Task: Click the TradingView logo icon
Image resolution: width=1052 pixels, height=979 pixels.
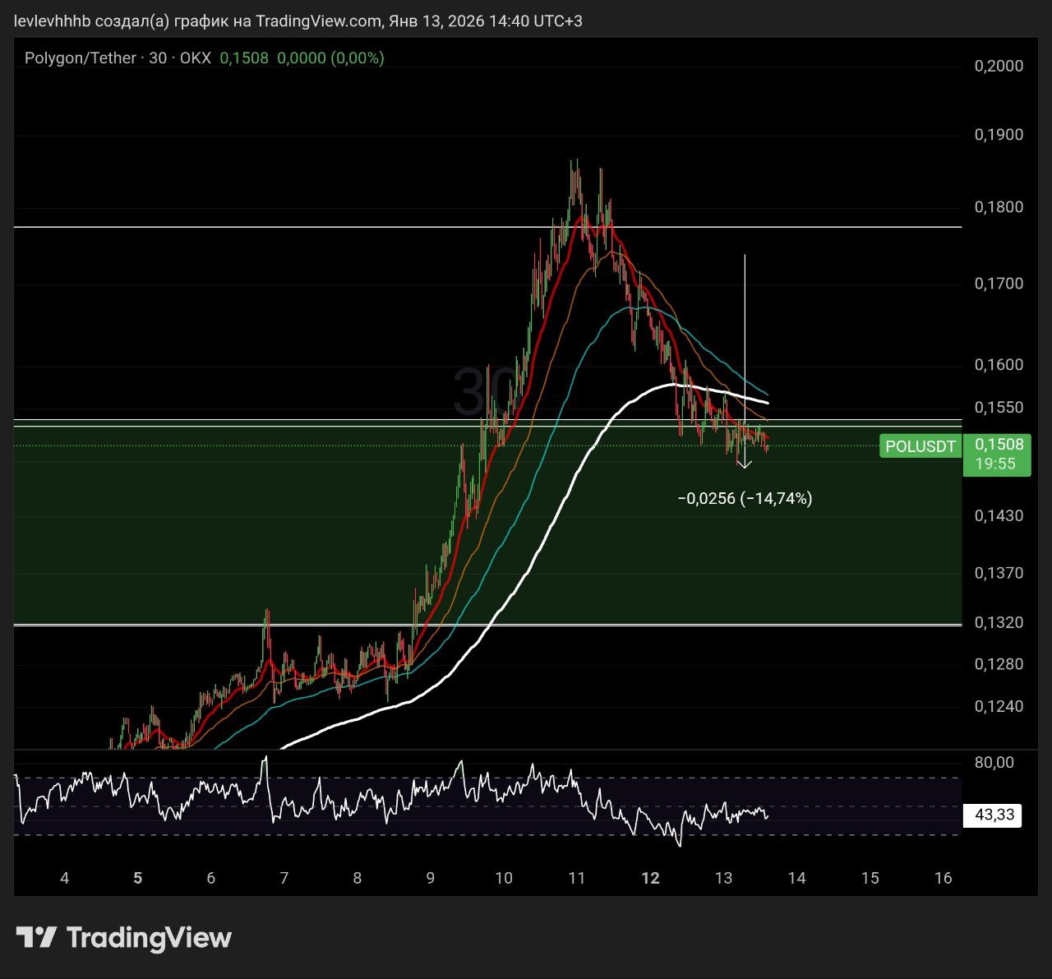Action: click(36, 937)
